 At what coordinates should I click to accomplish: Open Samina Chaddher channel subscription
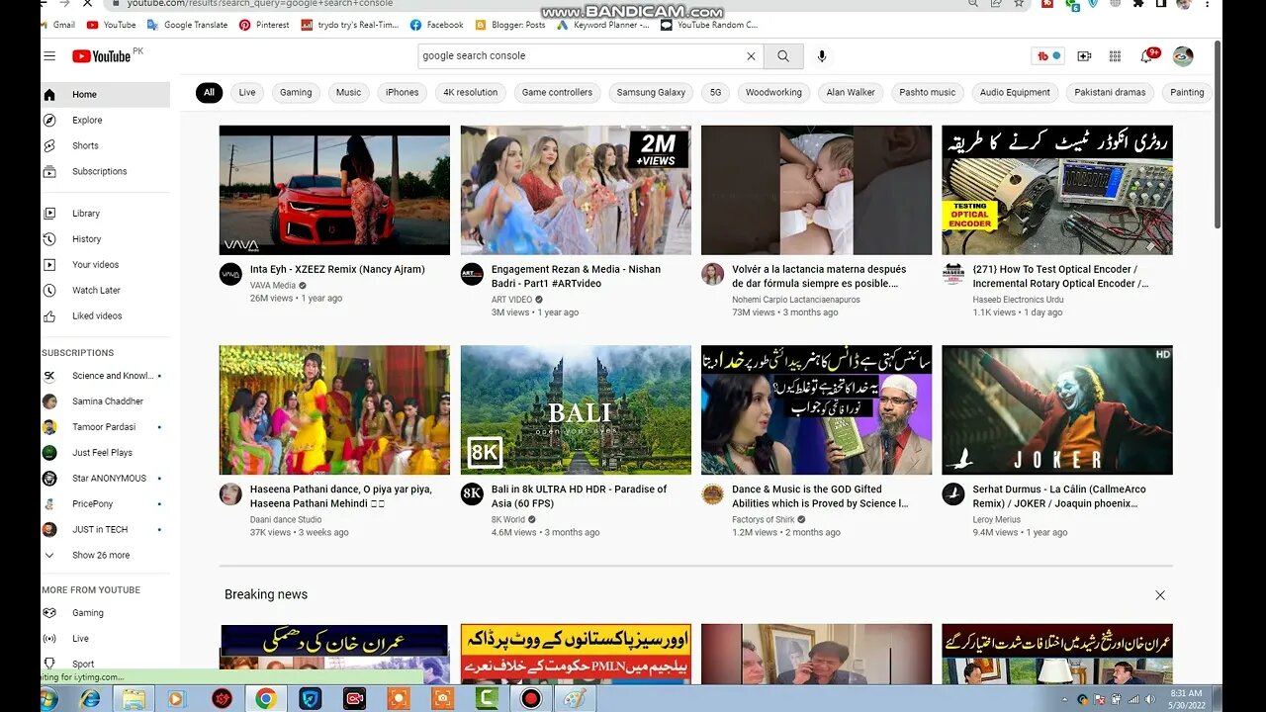(x=105, y=401)
